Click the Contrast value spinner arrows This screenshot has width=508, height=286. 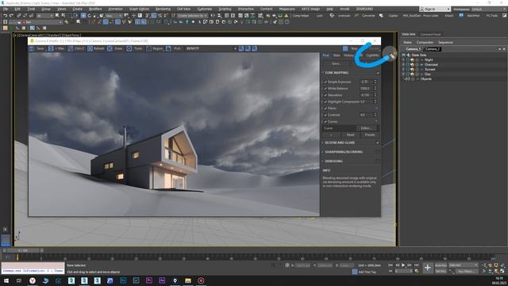375,115
